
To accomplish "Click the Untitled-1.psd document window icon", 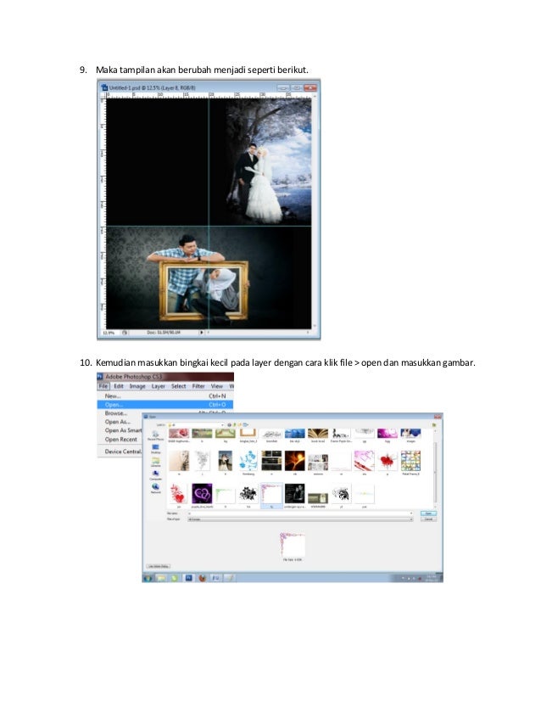I will [x=104, y=87].
